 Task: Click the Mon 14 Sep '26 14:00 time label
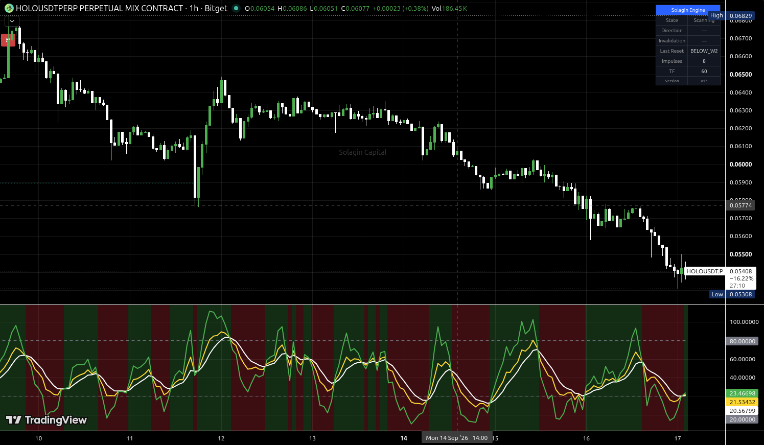[x=457, y=438]
